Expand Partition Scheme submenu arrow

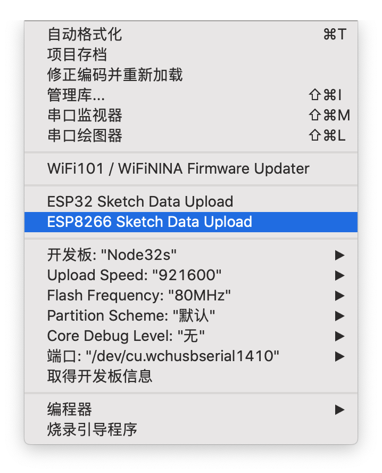(x=339, y=316)
